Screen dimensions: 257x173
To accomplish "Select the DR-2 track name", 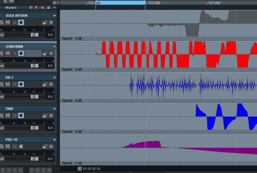I will tap(9, 78).
